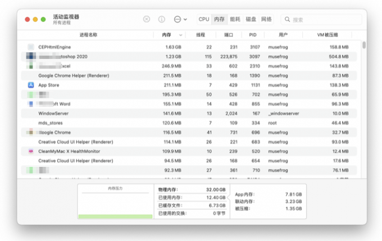Toggle sort arrow in 内存 column
Viewport: 382px width, 241px height.
(x=180, y=35)
